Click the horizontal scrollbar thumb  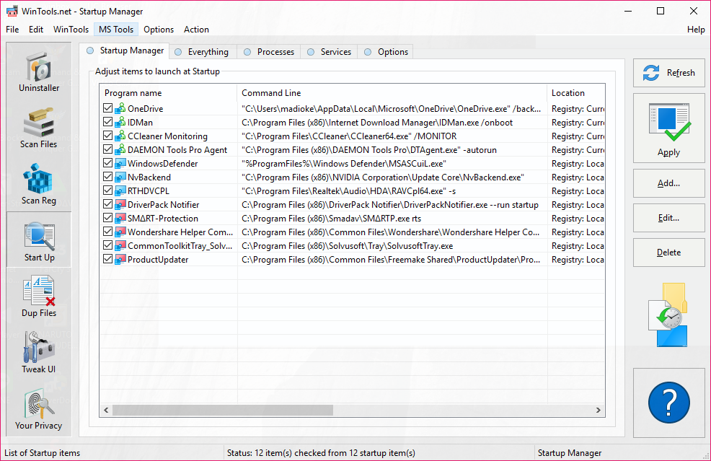223,410
